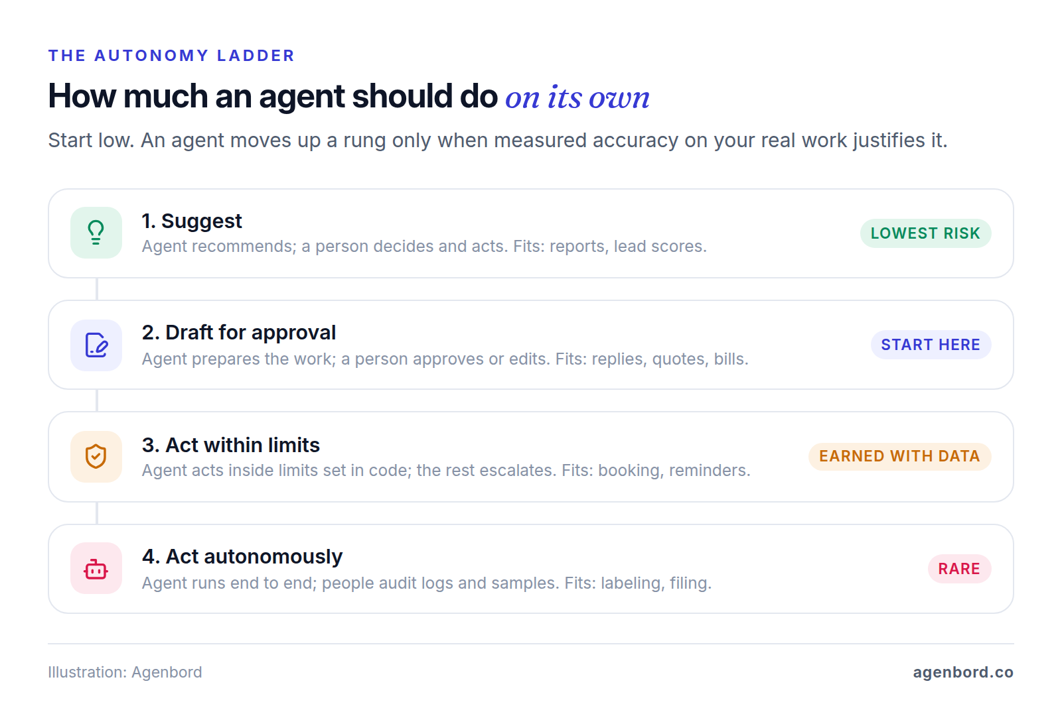Click the text "Agent recommends; a person decides and acts"
This screenshot has height=716, width=1062.
(325, 247)
